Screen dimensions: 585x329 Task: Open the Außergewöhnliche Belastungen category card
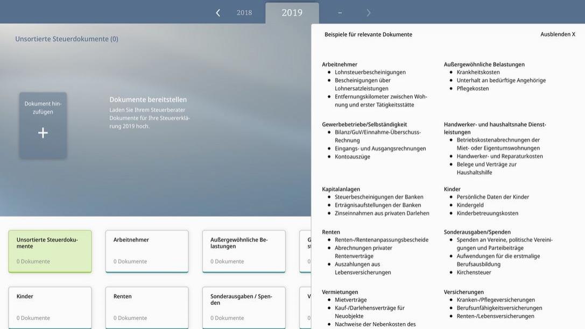[244, 251]
